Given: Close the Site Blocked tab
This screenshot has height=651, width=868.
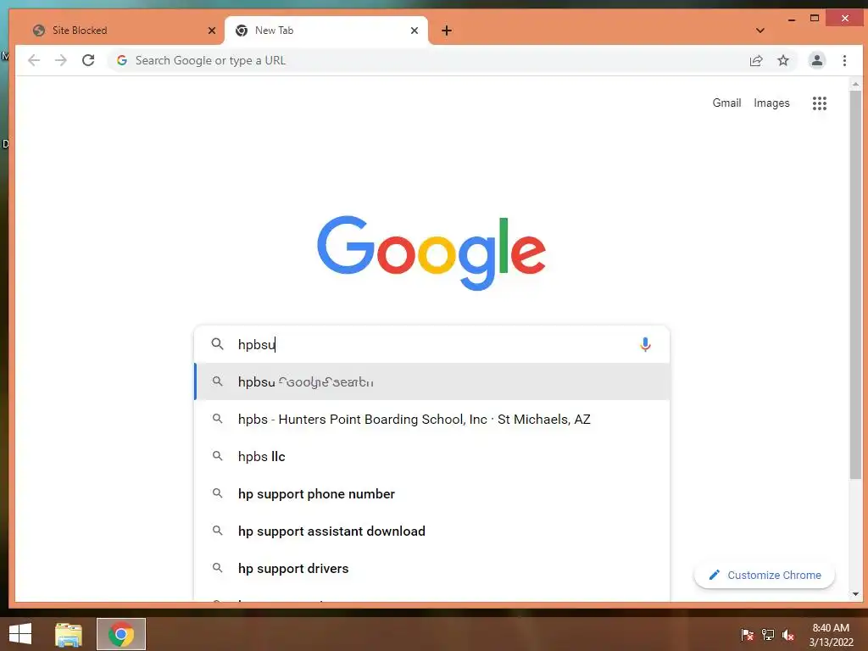Looking at the screenshot, I should [211, 31].
